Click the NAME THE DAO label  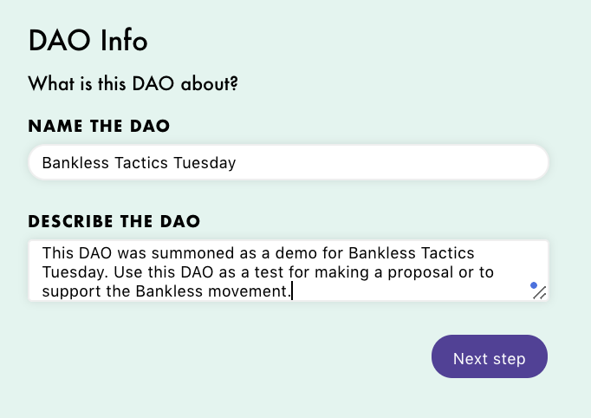point(99,126)
